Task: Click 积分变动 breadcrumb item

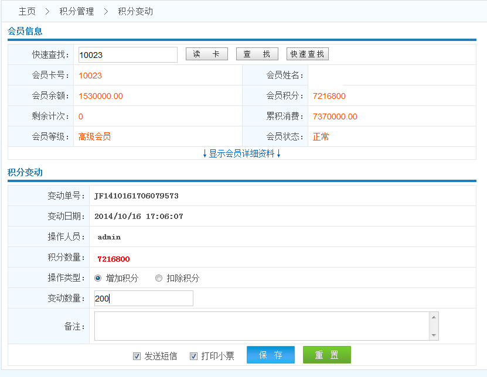Action: (x=135, y=11)
